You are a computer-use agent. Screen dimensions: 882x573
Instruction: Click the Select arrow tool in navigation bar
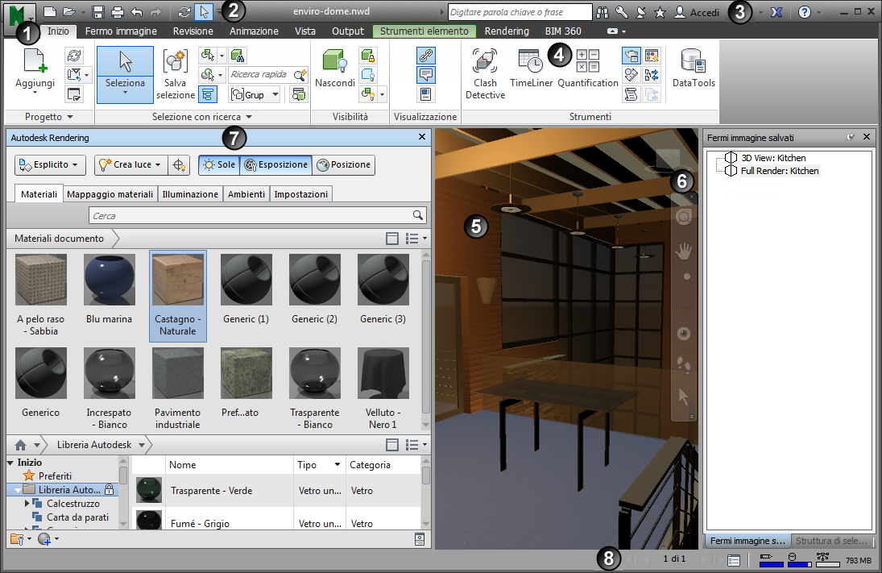pyautogui.click(x=683, y=397)
